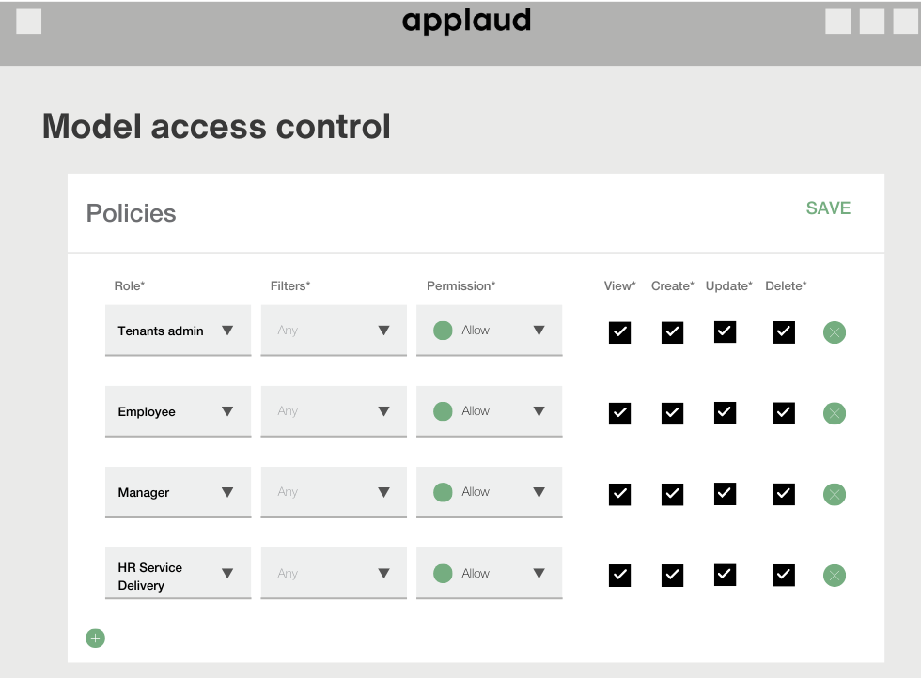This screenshot has height=678, width=921.
Task: Open Filters dropdown for Tenants admin row
Action: click(x=334, y=331)
